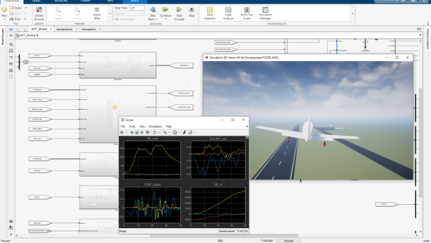Click the Paused status at bottom right
This screenshot has width=431, height=243.
coord(289,241)
